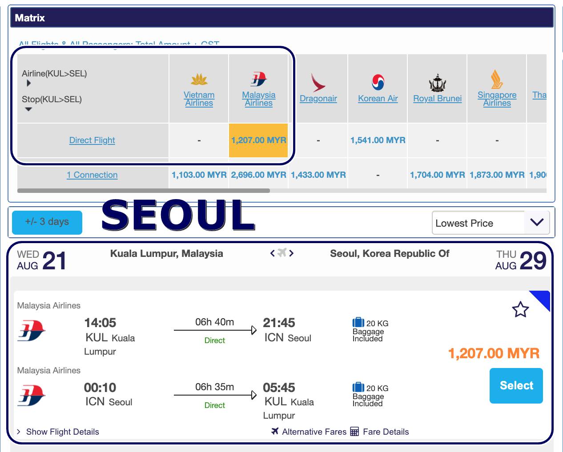The height and width of the screenshot is (452, 563).
Task: Collapse the Stop(KUL>SEL) arrow
Action: pyautogui.click(x=28, y=109)
